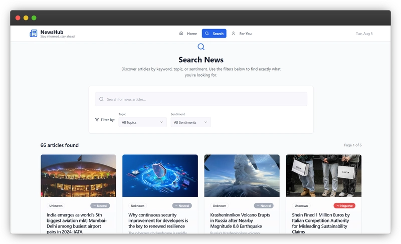Click the NewsHub newspaper logo icon

(x=34, y=34)
